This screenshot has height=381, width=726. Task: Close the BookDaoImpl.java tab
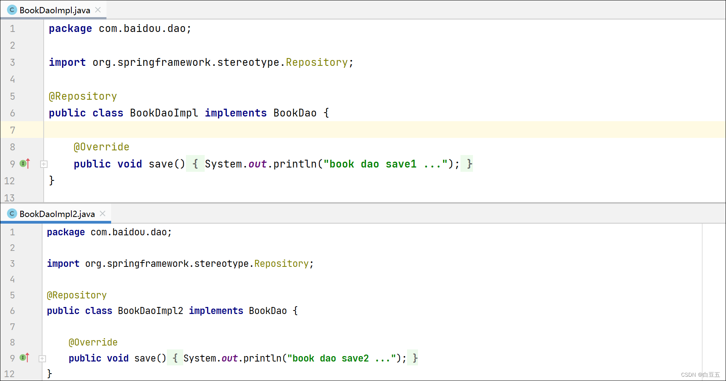click(x=98, y=10)
